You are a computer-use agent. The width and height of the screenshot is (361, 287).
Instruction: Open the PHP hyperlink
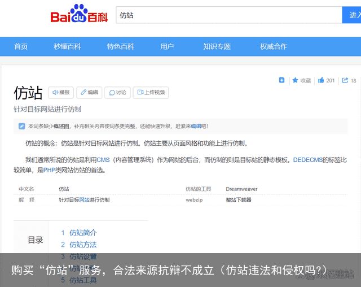[x=49, y=170]
